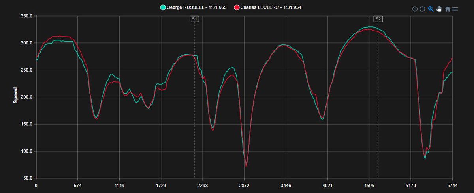
Task: Click the Speed y-axis title
Action: [x=15, y=96]
